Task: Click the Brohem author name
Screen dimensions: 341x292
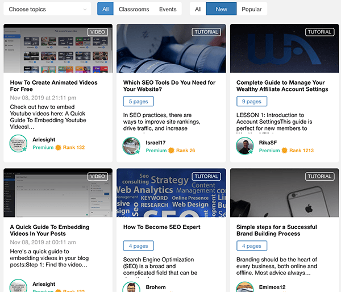Action: tap(156, 287)
